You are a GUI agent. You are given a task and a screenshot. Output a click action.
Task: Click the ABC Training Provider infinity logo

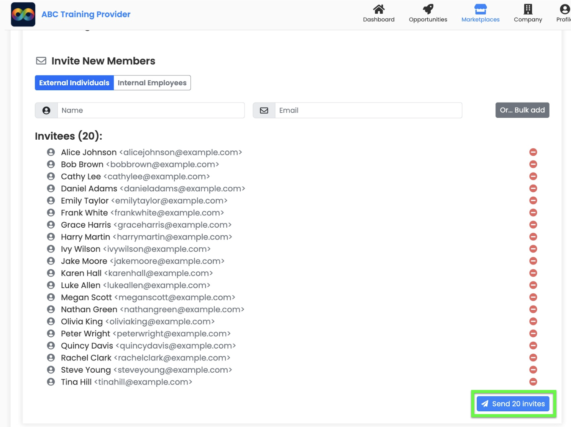click(x=23, y=15)
